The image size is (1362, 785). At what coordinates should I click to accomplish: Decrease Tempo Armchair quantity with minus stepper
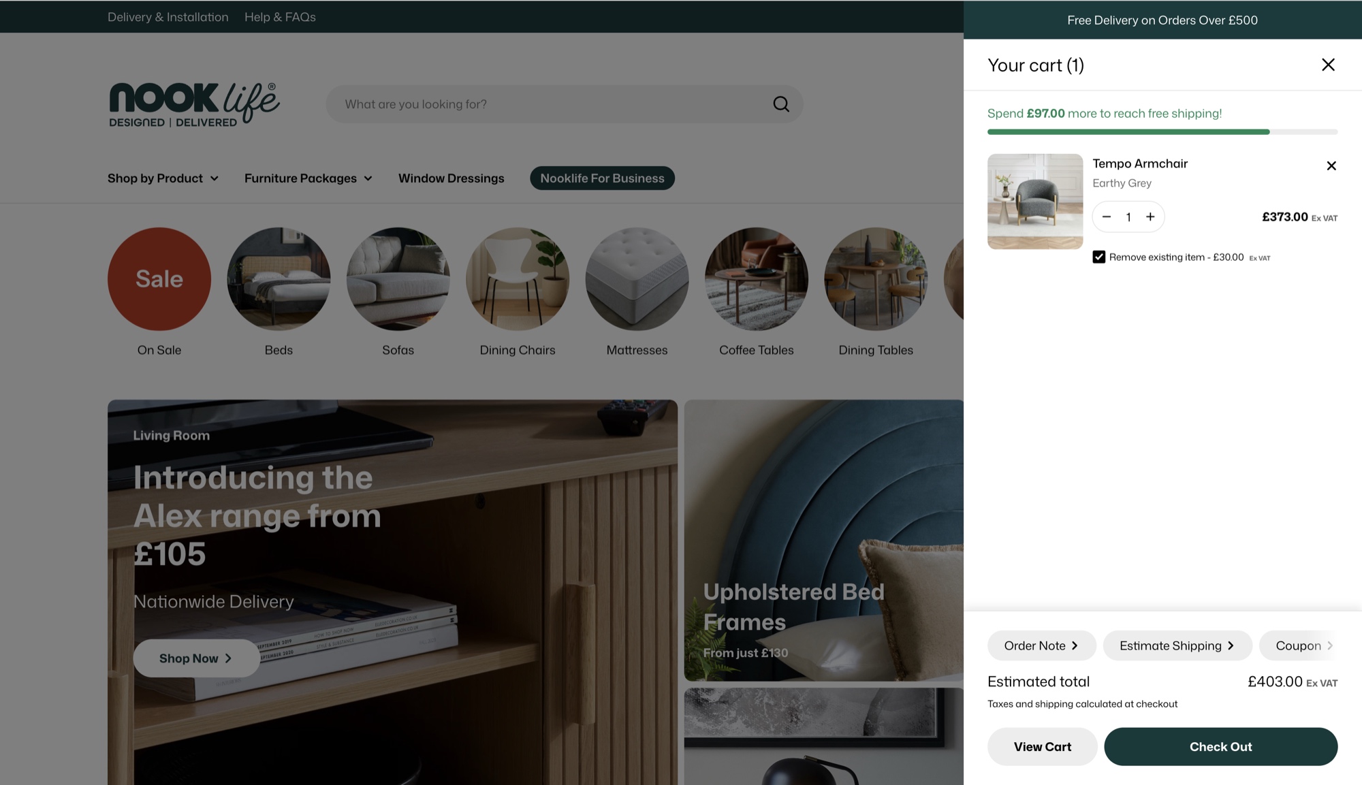point(1106,217)
